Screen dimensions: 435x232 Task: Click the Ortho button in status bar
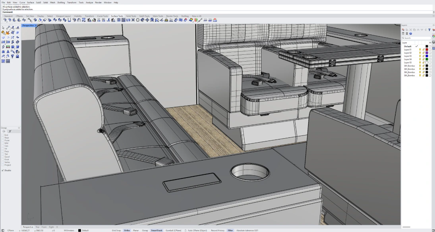click(127, 230)
